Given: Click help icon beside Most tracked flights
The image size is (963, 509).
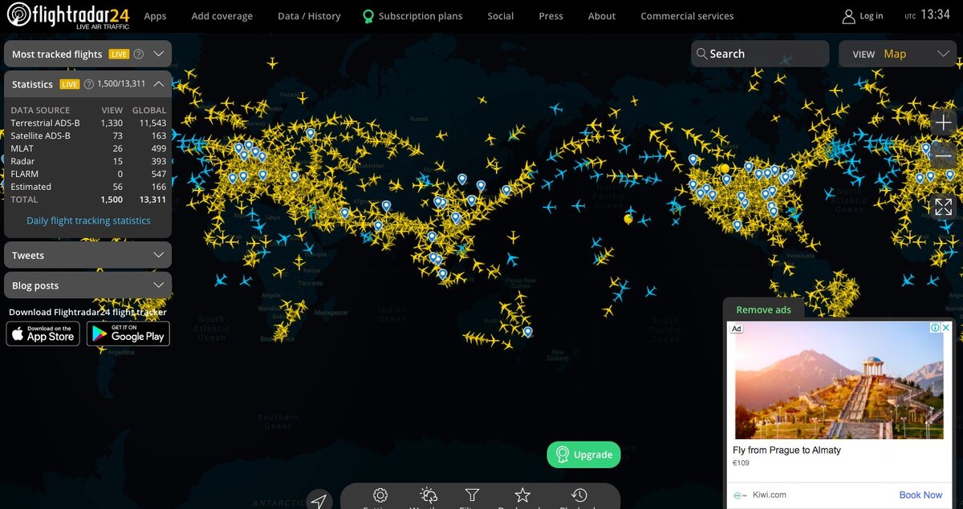Looking at the screenshot, I should click(138, 55).
